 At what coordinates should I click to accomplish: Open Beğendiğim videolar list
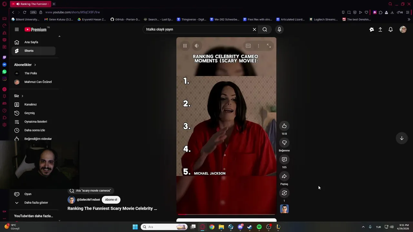(34, 139)
